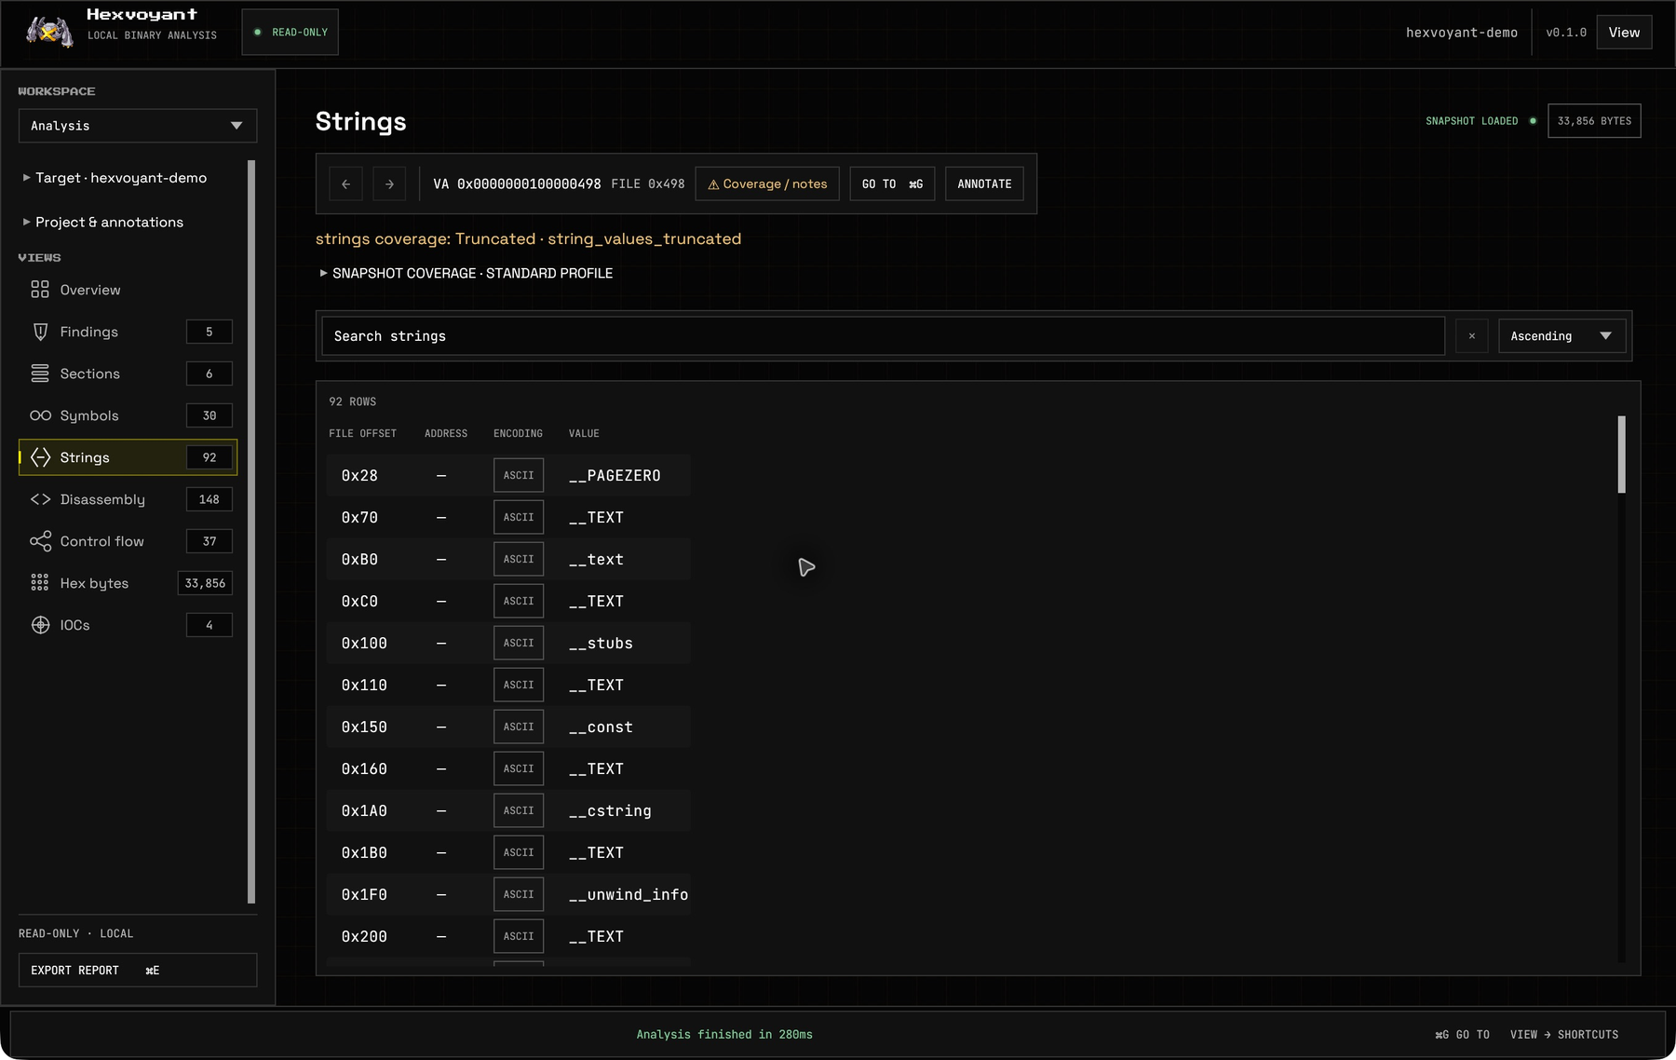
Task: Click the EXPORT REPORT button
Action: (138, 970)
